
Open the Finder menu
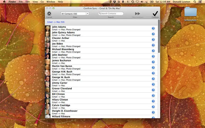(x=12, y=2)
